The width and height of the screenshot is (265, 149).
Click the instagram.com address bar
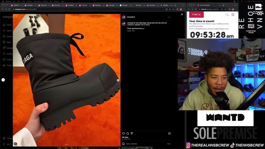click(x=88, y=9)
